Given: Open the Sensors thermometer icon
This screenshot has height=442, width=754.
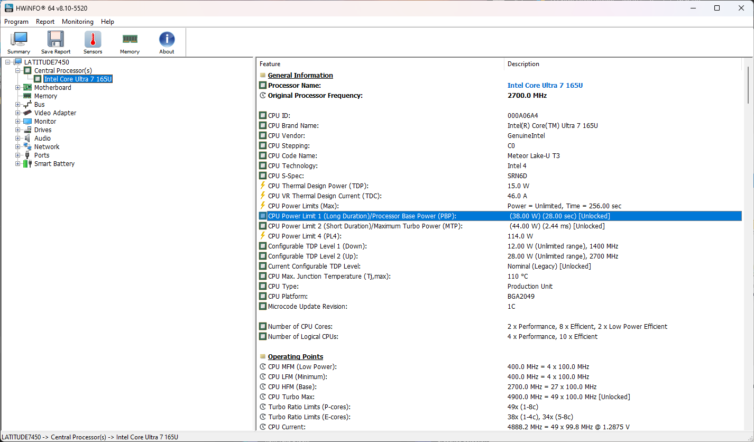Looking at the screenshot, I should [x=93, y=40].
